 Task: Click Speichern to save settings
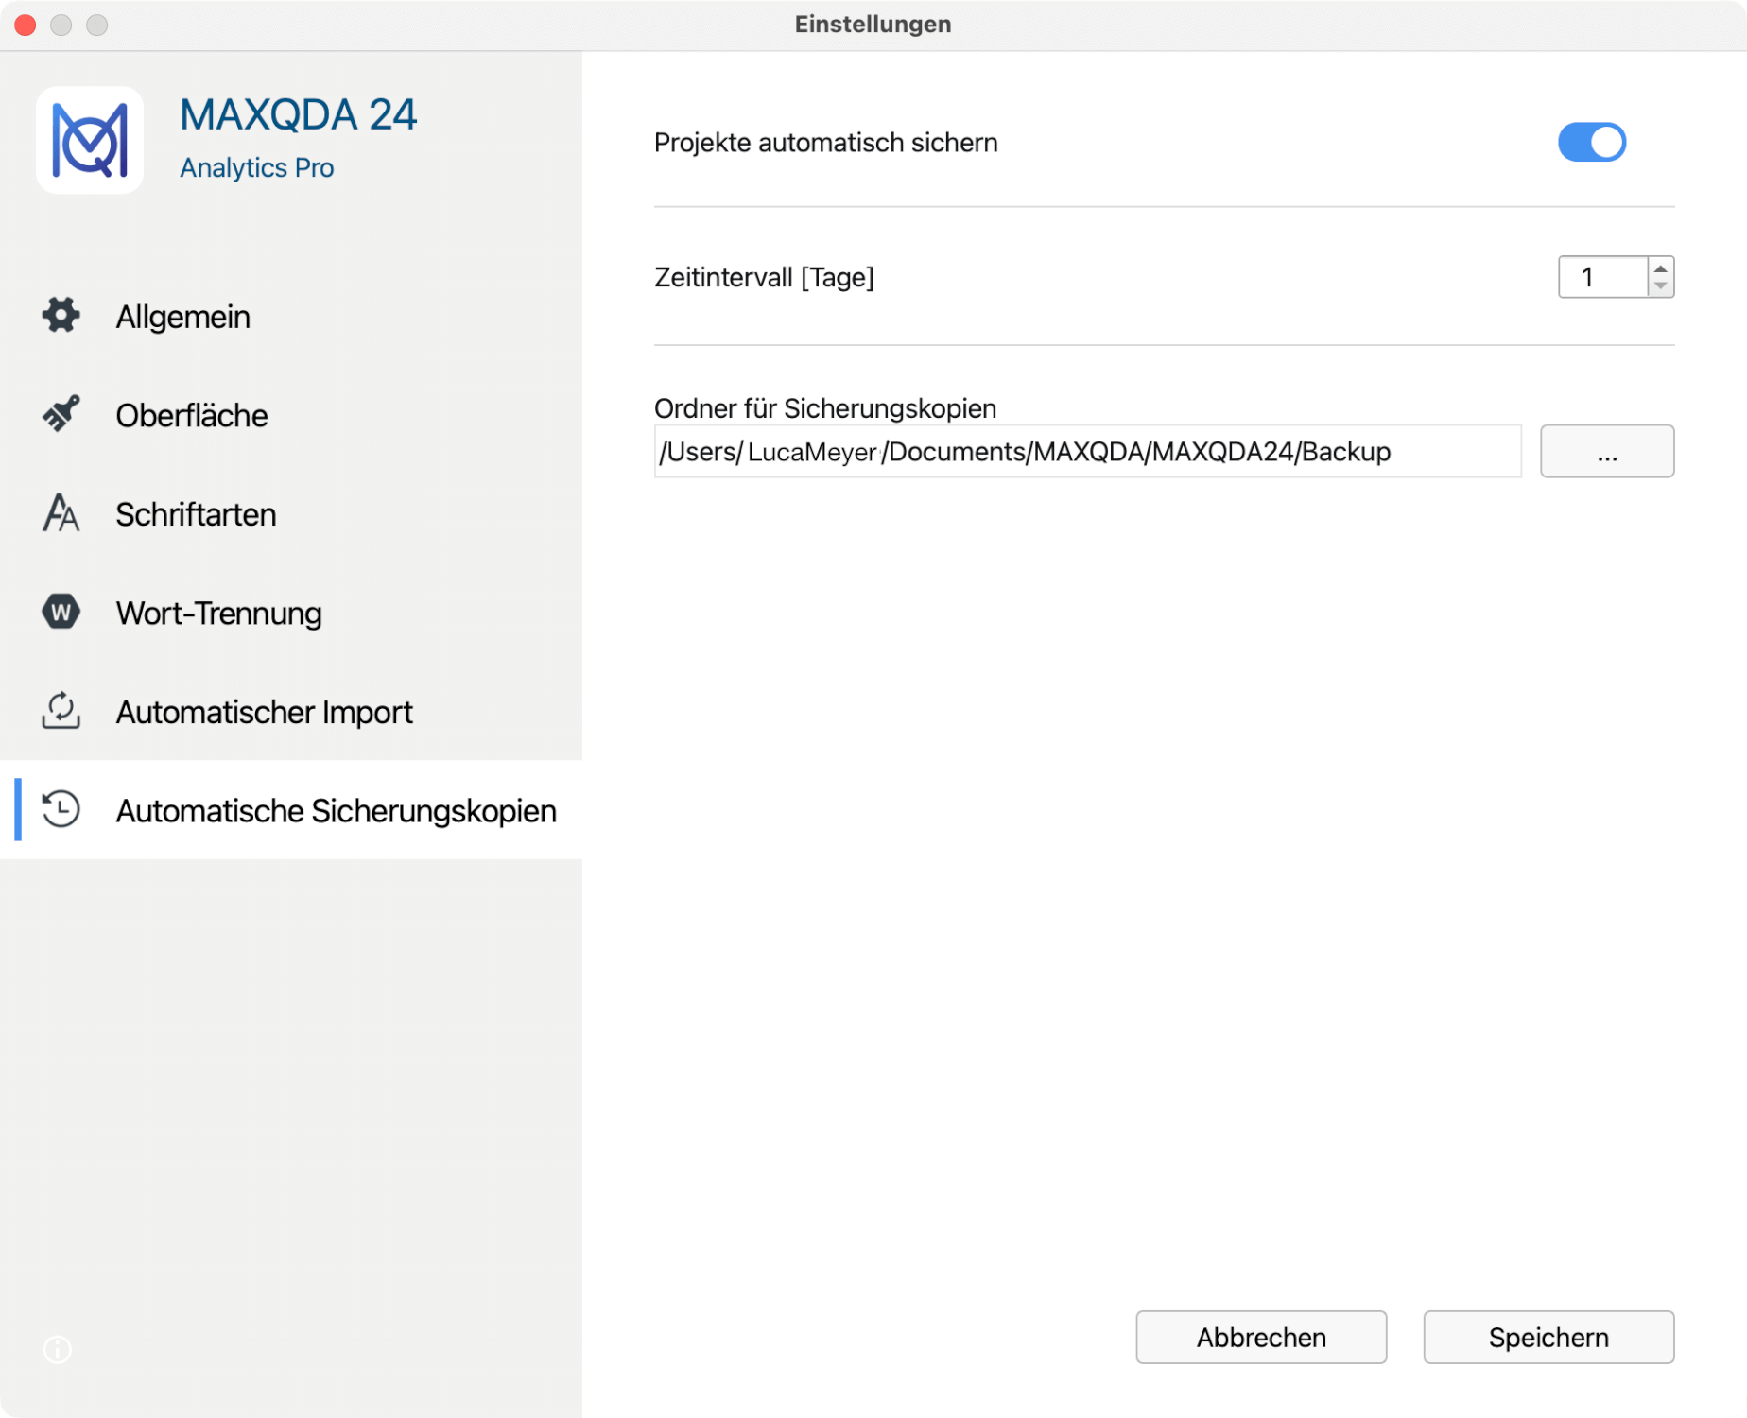1548,1337
